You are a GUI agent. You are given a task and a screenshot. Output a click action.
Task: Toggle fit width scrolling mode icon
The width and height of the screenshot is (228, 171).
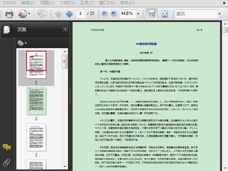tap(152, 14)
